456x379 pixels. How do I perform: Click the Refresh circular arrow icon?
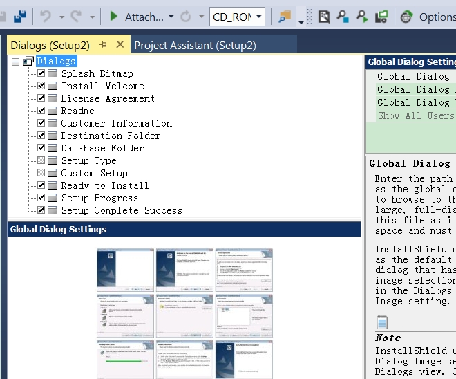coord(186,17)
